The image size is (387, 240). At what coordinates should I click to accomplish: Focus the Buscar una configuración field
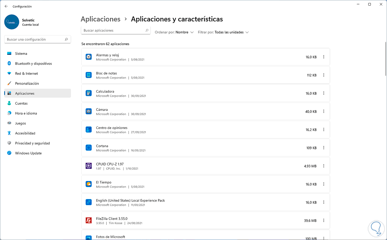[38, 39]
